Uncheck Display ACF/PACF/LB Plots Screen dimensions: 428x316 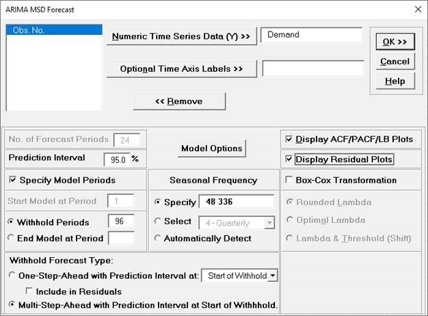click(289, 140)
